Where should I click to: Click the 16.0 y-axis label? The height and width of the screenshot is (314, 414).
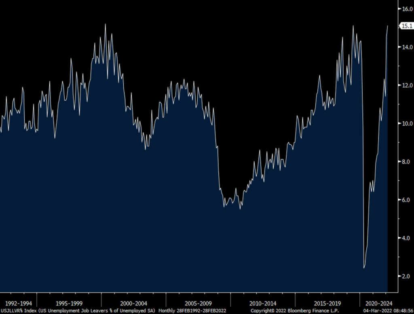407,9
